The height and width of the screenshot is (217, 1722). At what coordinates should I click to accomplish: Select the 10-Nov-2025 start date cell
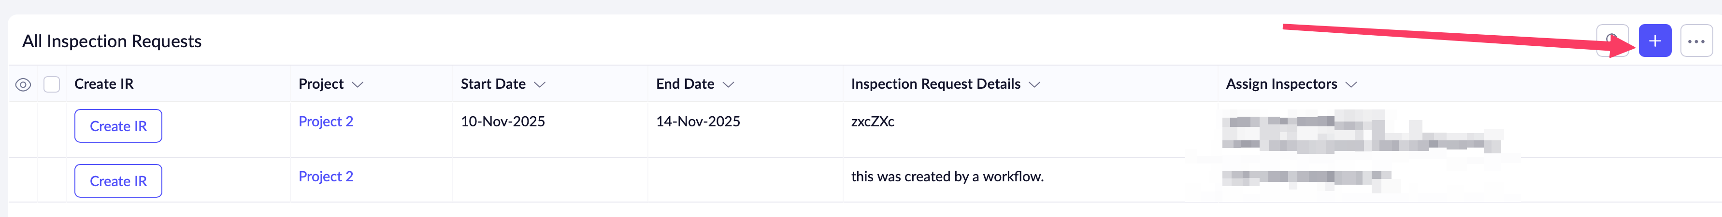pos(502,122)
